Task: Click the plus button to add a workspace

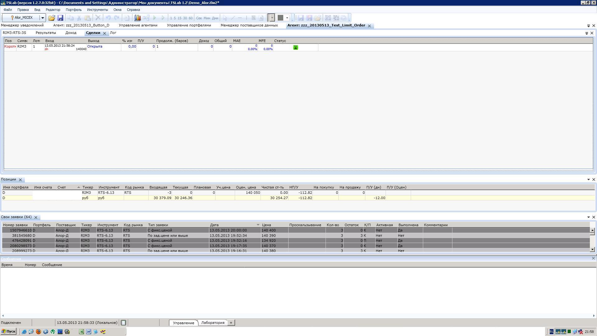Action: [231, 323]
